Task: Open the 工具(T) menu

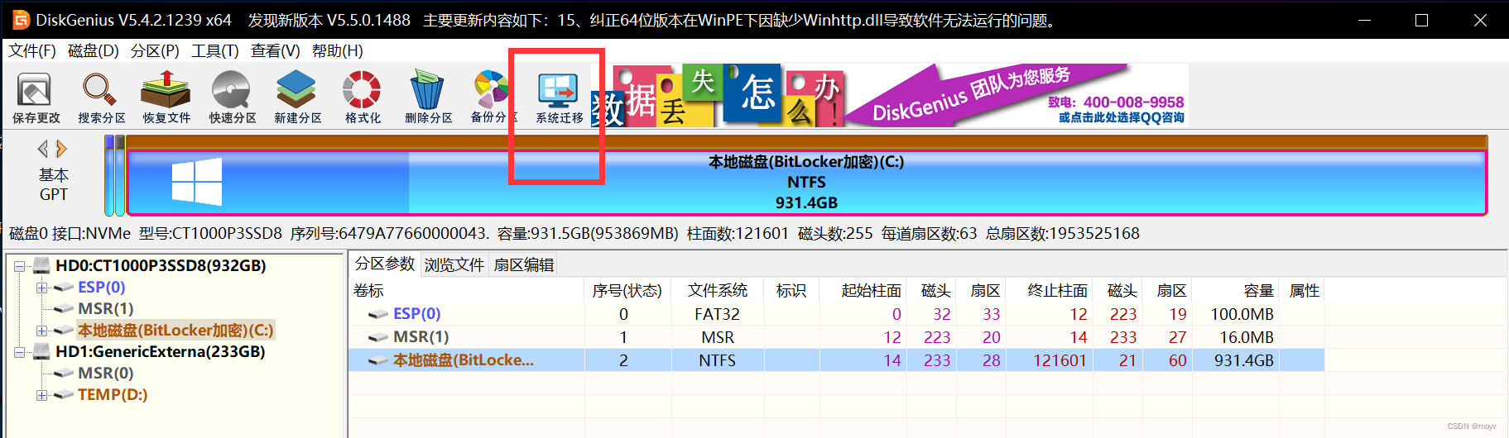Action: tap(215, 50)
